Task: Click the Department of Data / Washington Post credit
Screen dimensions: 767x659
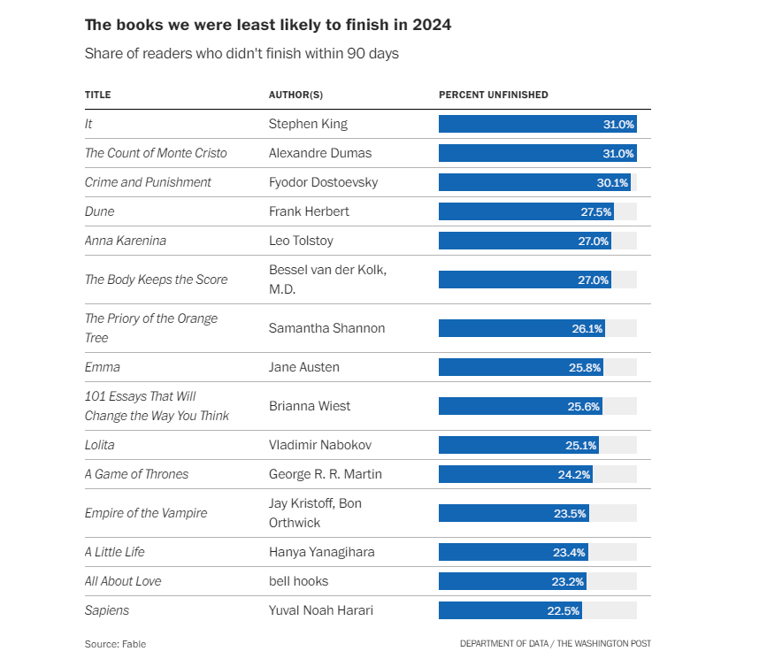Action: point(555,644)
